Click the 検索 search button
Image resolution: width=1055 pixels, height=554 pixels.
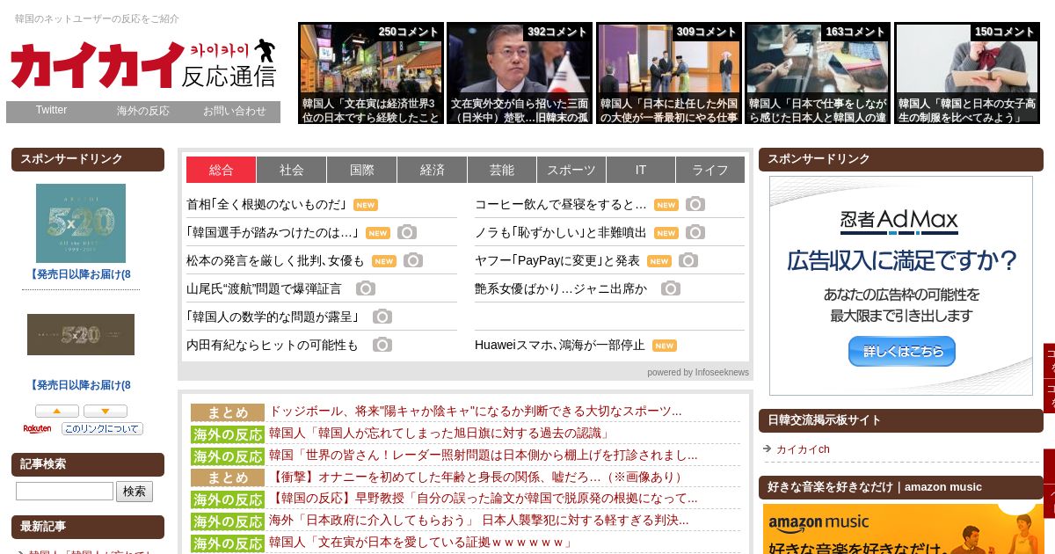point(135,492)
